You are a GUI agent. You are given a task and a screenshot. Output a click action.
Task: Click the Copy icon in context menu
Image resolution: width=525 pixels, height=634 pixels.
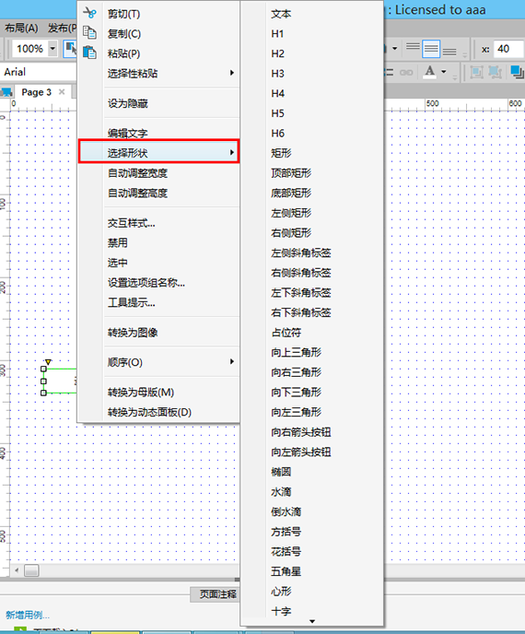[89, 32]
